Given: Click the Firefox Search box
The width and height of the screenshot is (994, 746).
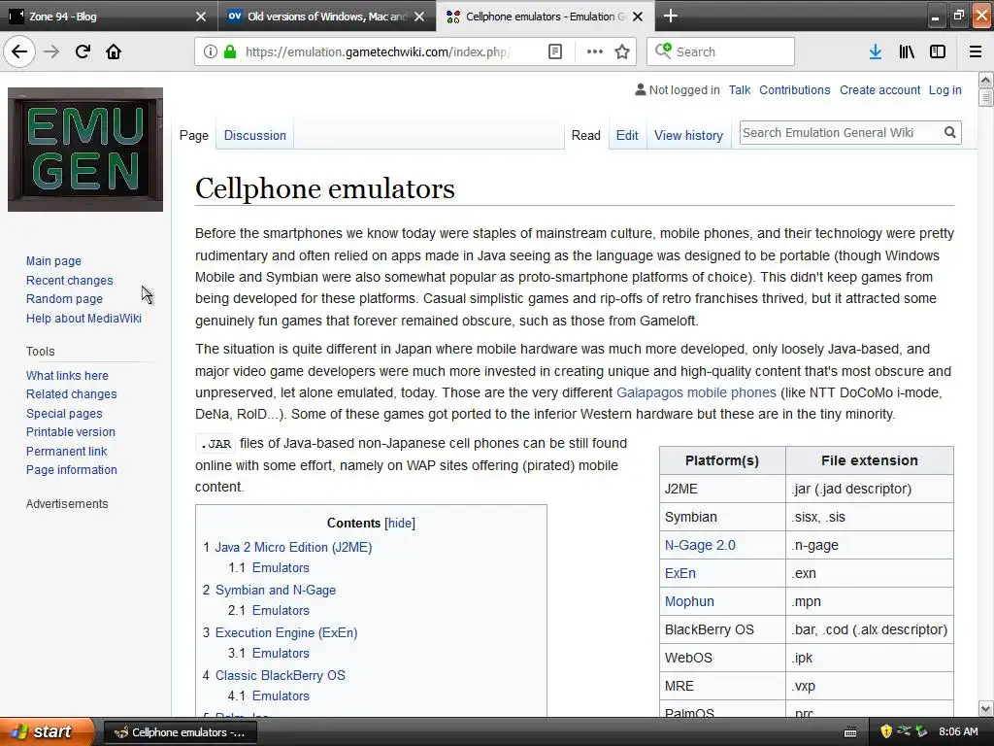Looking at the screenshot, I should [x=720, y=51].
